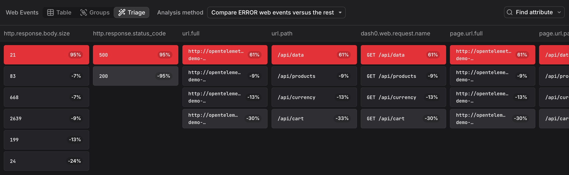Screen dimensions: 569x175
Task: Select the url.full card with -30%
Action: (x=225, y=119)
